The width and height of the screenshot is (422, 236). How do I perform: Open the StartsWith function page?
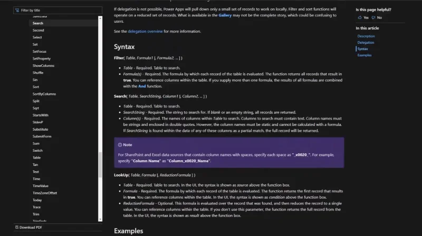click(41, 115)
